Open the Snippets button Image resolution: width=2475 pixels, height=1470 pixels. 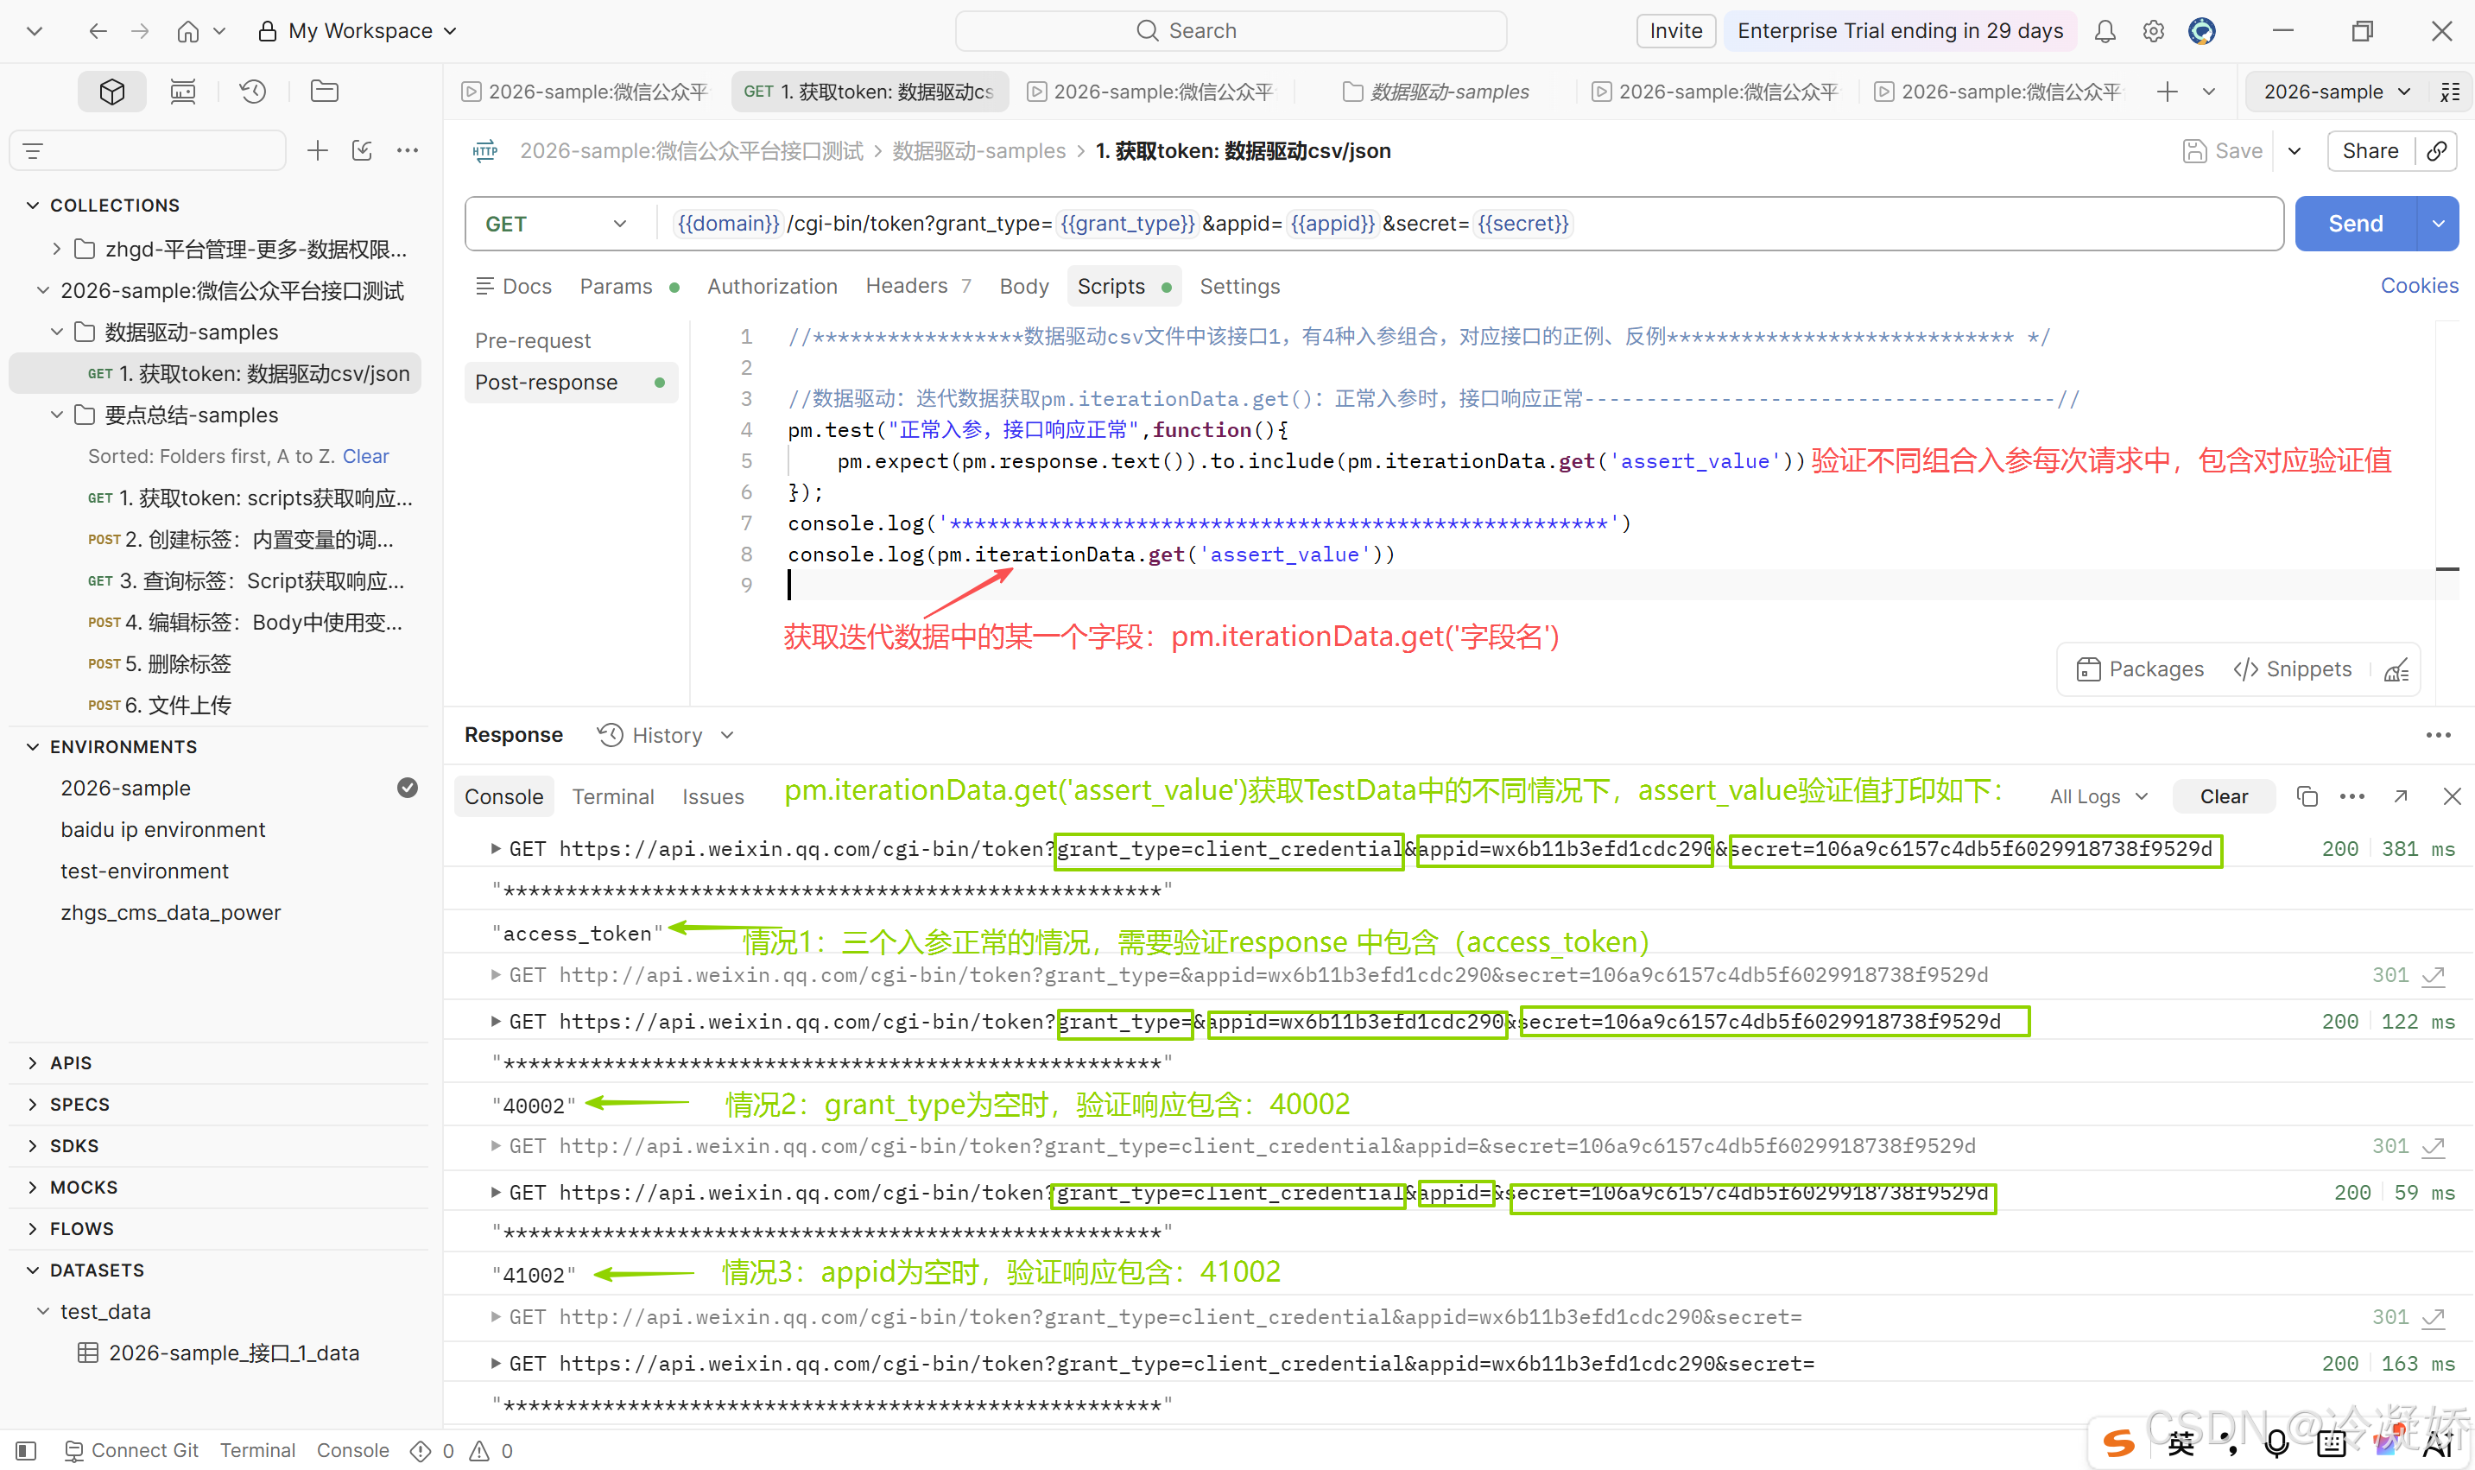point(2292,669)
